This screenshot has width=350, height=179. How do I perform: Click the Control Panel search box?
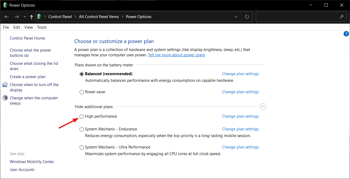(297, 17)
